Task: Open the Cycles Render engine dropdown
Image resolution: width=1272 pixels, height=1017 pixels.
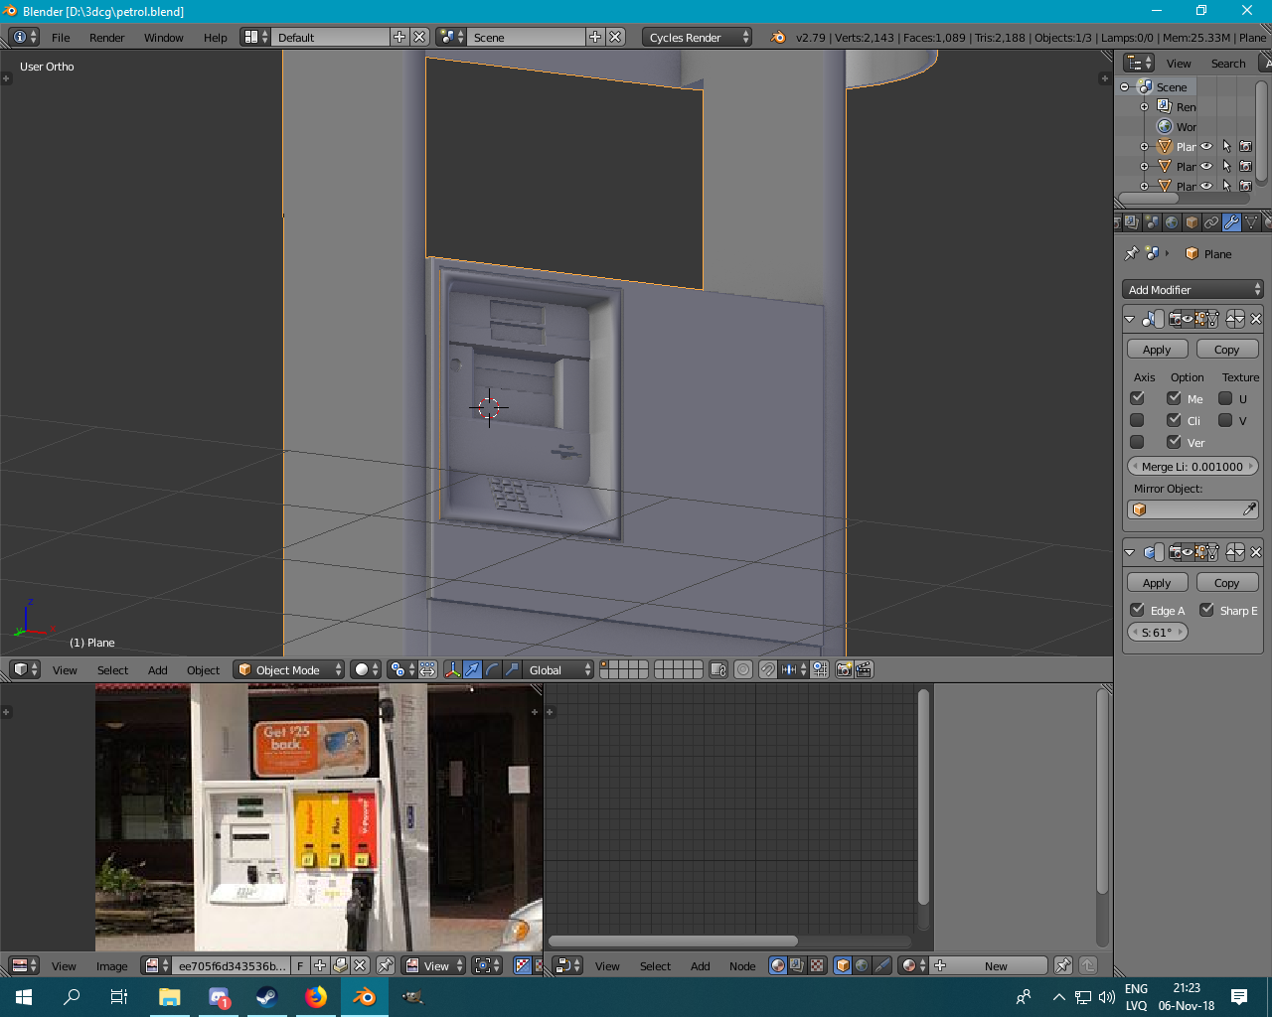Action: coord(697,37)
